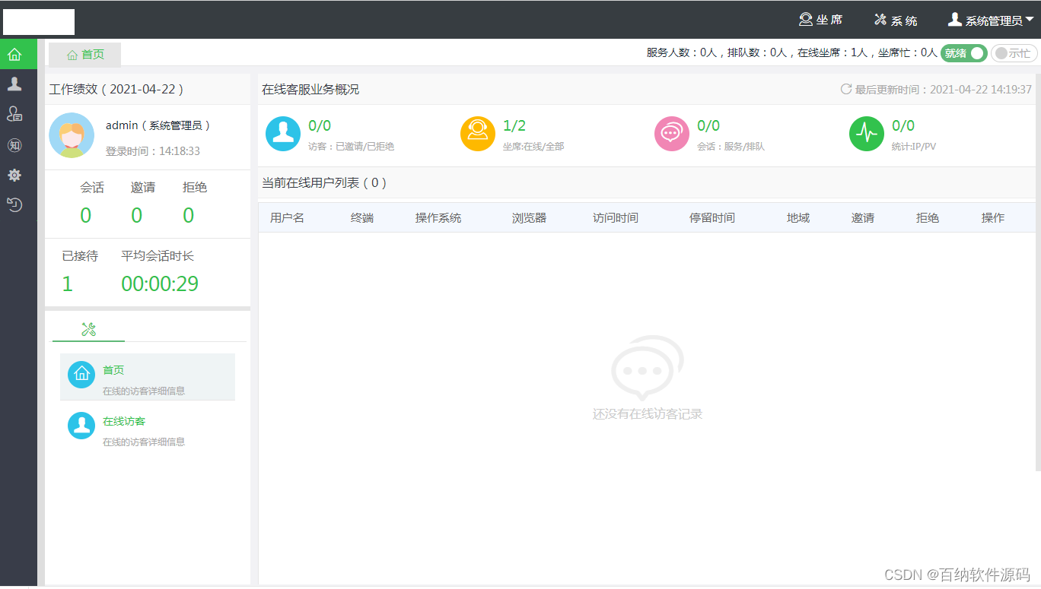Image resolution: width=1041 pixels, height=589 pixels.
Task: Click the 用户名 column header
Action: [287, 218]
